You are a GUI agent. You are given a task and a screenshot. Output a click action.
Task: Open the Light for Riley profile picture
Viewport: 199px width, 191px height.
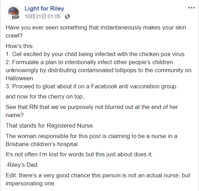[13, 13]
